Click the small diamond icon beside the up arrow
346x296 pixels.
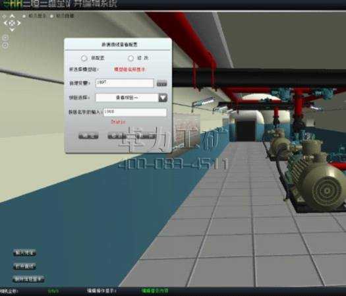[x=4, y=16]
